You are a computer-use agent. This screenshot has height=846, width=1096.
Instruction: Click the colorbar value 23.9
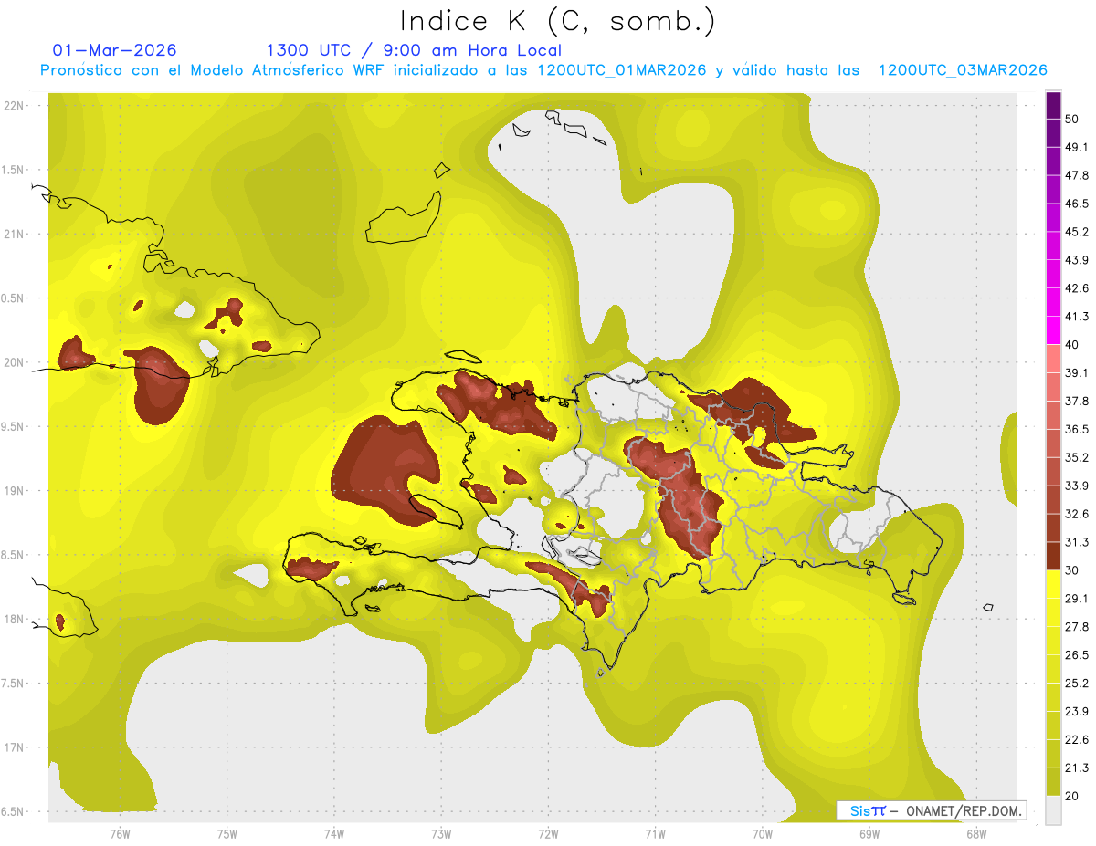pos(1077,711)
